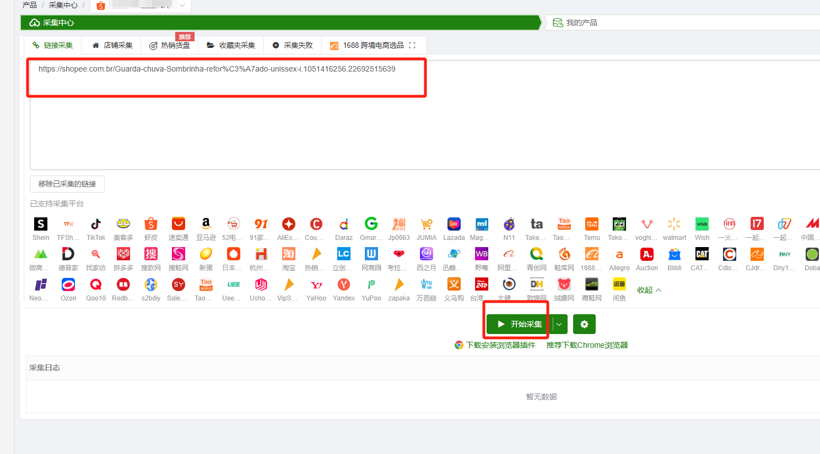Expand the dropdown next to 开始采集
820x454 pixels.
tap(559, 324)
